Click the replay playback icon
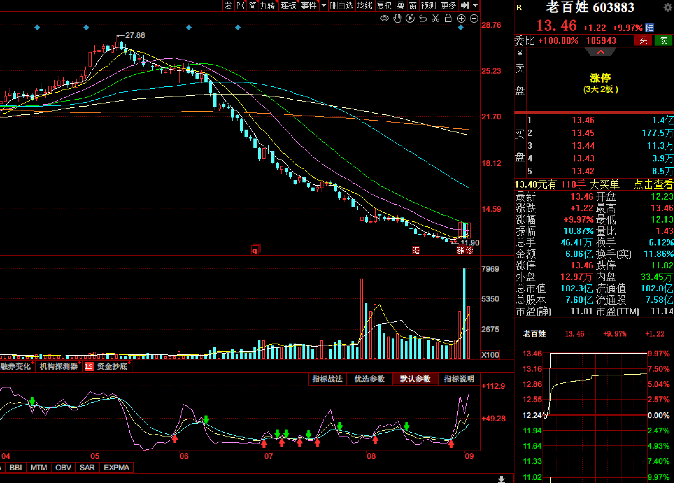674x483 pixels. 410,18
